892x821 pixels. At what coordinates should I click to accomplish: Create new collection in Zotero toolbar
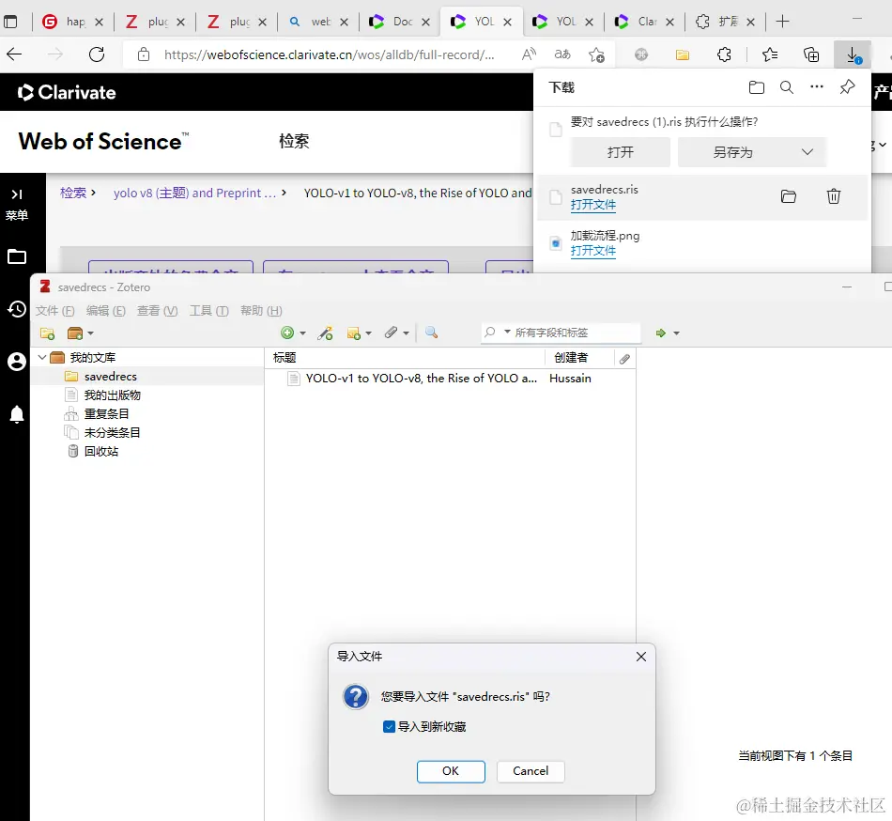pos(47,333)
